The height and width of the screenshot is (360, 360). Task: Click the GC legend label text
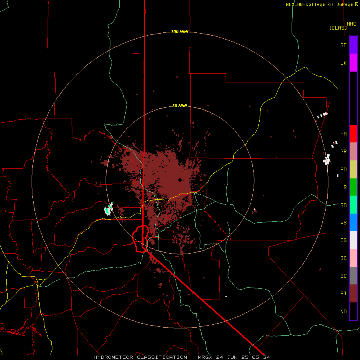coord(343,276)
